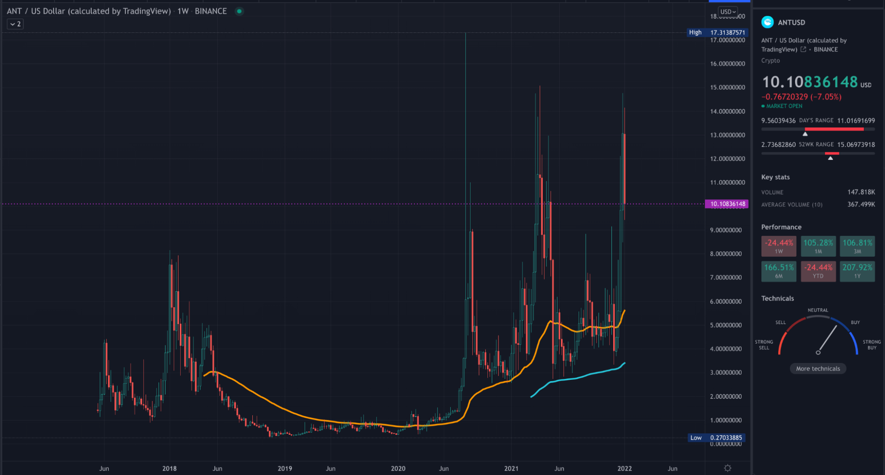Click the ANTUSD symbol title

click(x=792, y=23)
